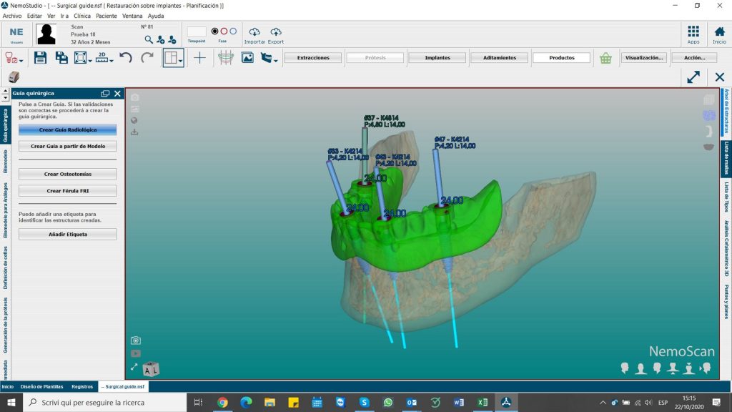Open the Archivo menu
Viewport: 732px width, 412px height.
12,16
